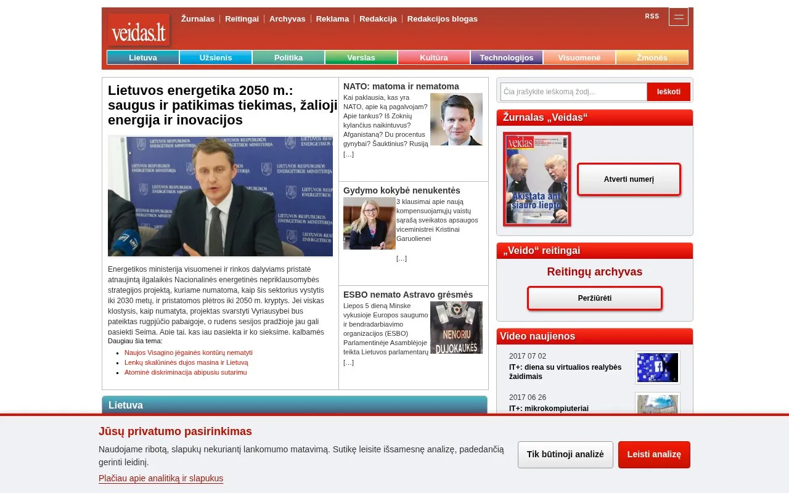This screenshot has width=789, height=493.
Task: Click the search keyword input field
Action: tap(574, 92)
